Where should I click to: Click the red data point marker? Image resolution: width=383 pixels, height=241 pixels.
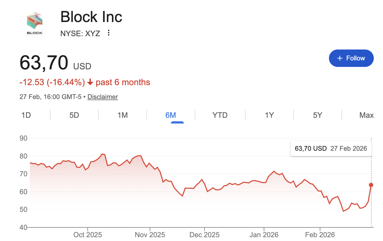pos(371,185)
